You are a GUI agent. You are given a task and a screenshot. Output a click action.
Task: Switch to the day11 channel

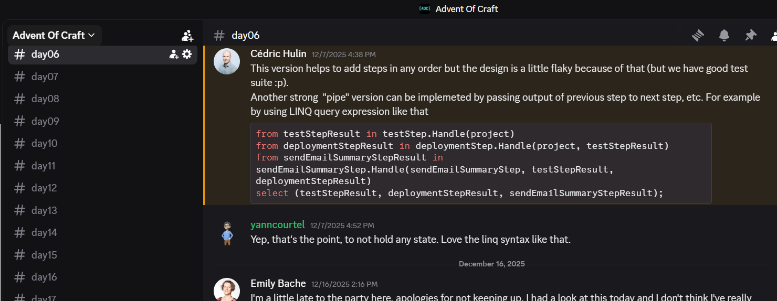[102, 166]
